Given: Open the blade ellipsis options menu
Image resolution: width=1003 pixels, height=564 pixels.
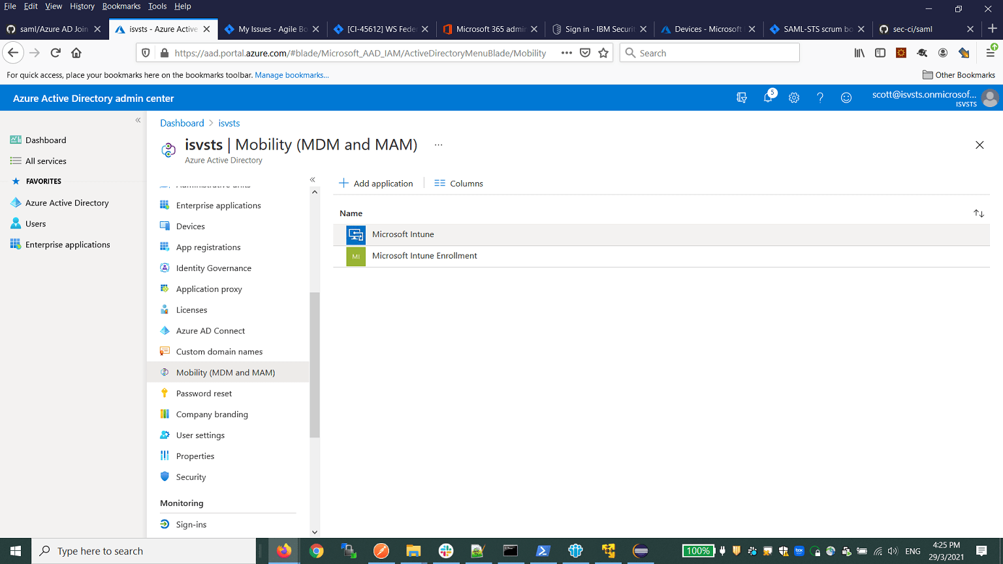Looking at the screenshot, I should 438,144.
